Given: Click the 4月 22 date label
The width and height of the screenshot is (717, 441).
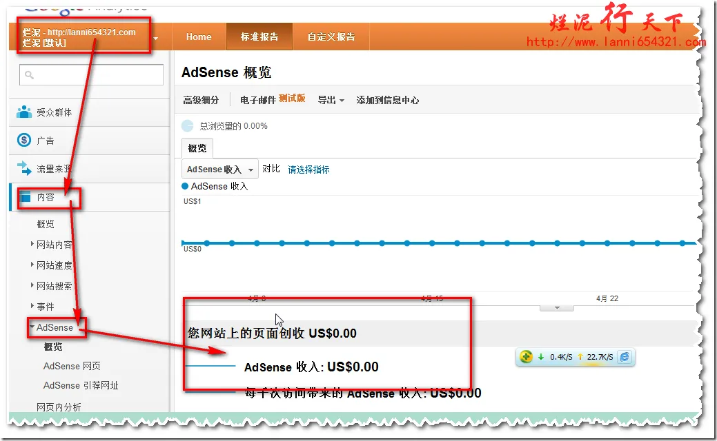Looking at the screenshot, I should click(x=607, y=298).
